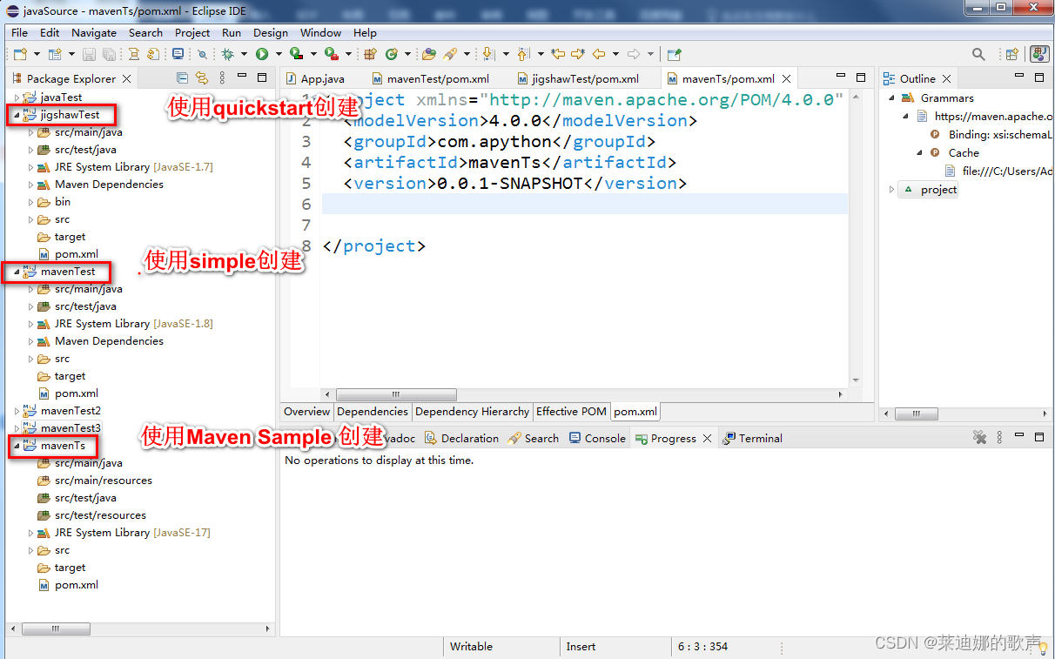The image size is (1055, 659).
Task: Open the Project menu
Action: coord(192,32)
